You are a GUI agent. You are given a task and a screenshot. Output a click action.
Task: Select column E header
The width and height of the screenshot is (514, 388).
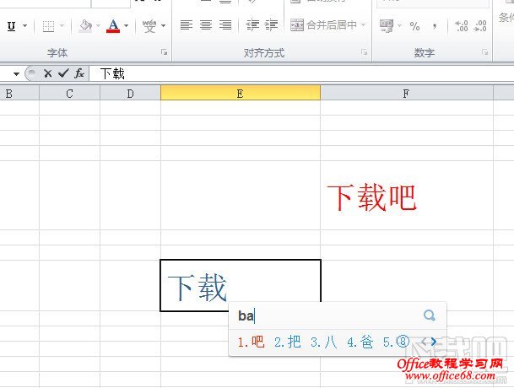[x=241, y=93]
